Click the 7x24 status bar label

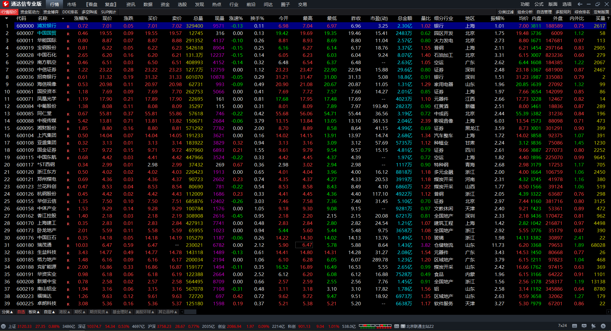pyautogui.click(x=562, y=326)
